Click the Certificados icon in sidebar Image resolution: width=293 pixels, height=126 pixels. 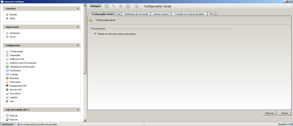(x=7, y=71)
